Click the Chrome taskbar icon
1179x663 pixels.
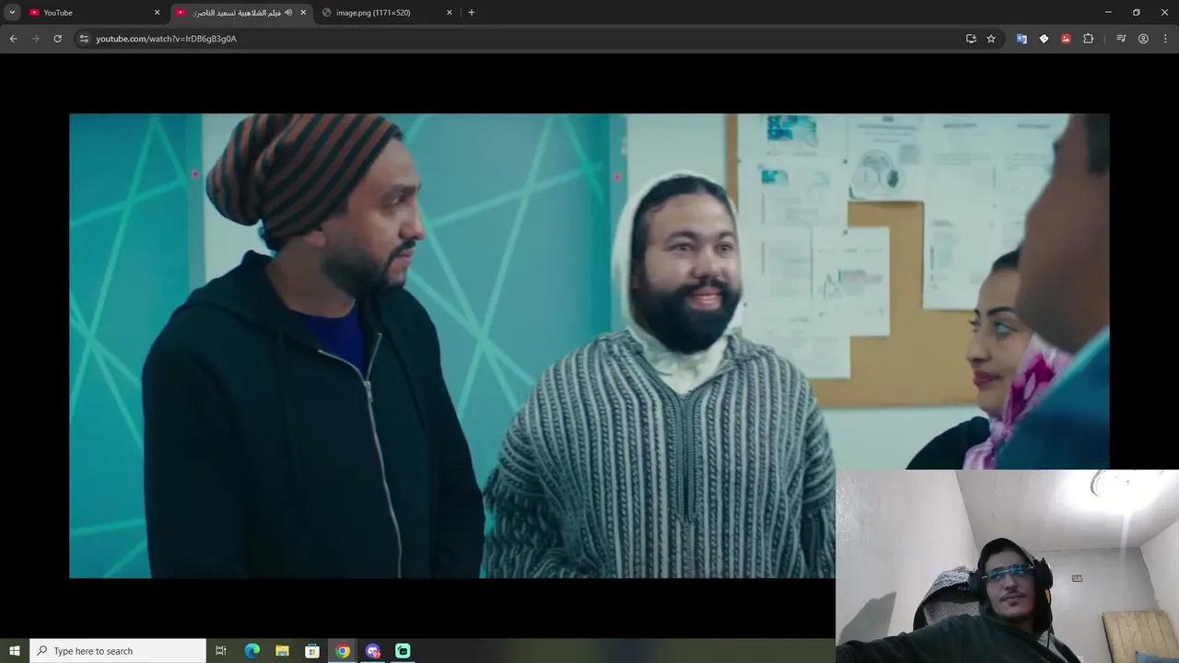coord(343,651)
